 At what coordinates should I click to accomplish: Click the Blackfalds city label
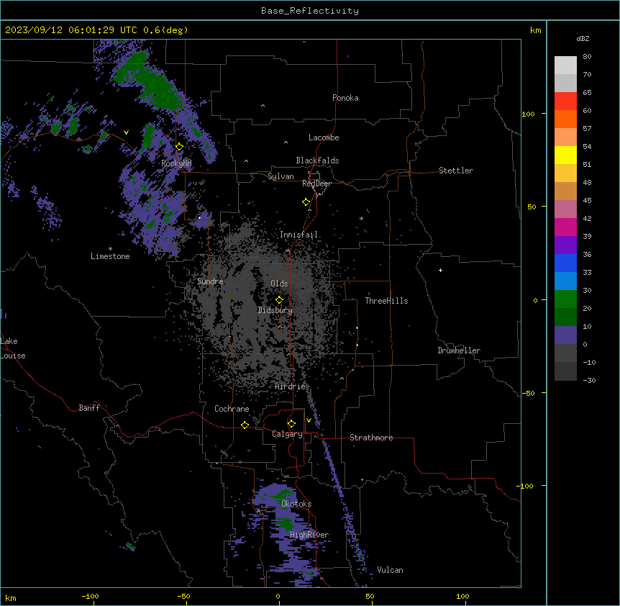317,160
